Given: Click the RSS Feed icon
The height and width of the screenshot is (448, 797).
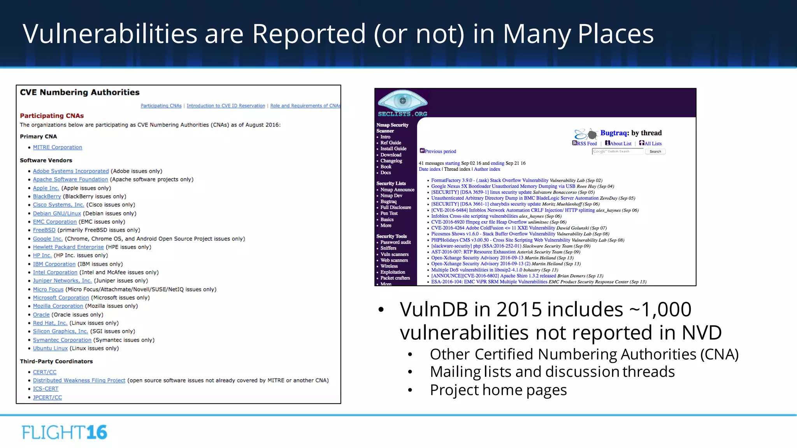Looking at the screenshot, I should point(574,143).
